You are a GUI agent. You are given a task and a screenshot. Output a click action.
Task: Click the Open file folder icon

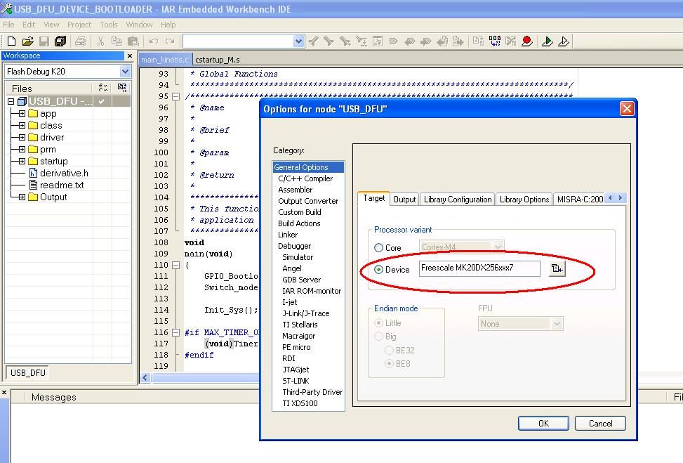(x=28, y=41)
